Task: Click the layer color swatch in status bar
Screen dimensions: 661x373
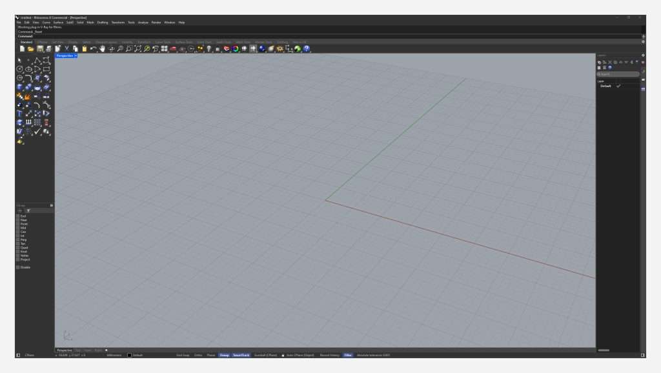Action: click(x=129, y=356)
